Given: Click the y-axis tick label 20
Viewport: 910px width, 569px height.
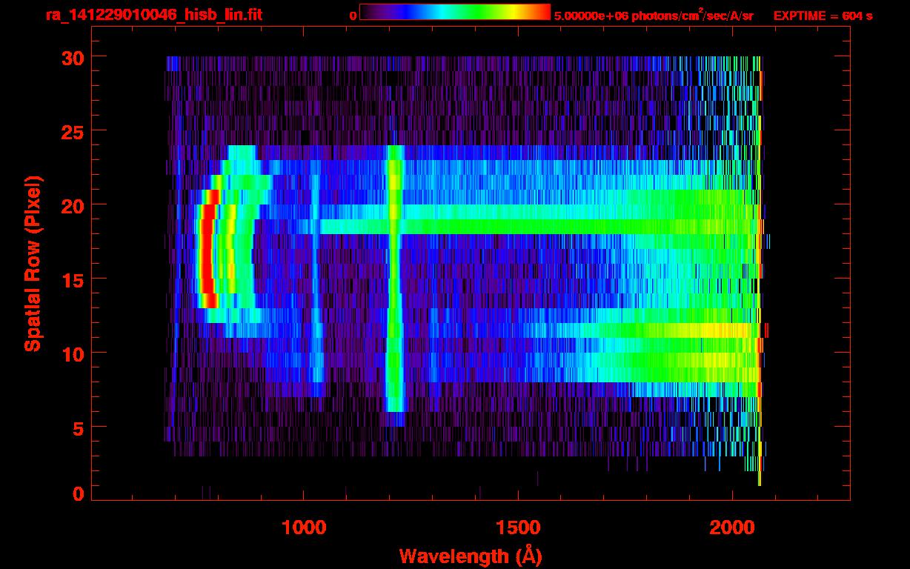Looking at the screenshot, I should click(x=73, y=205).
